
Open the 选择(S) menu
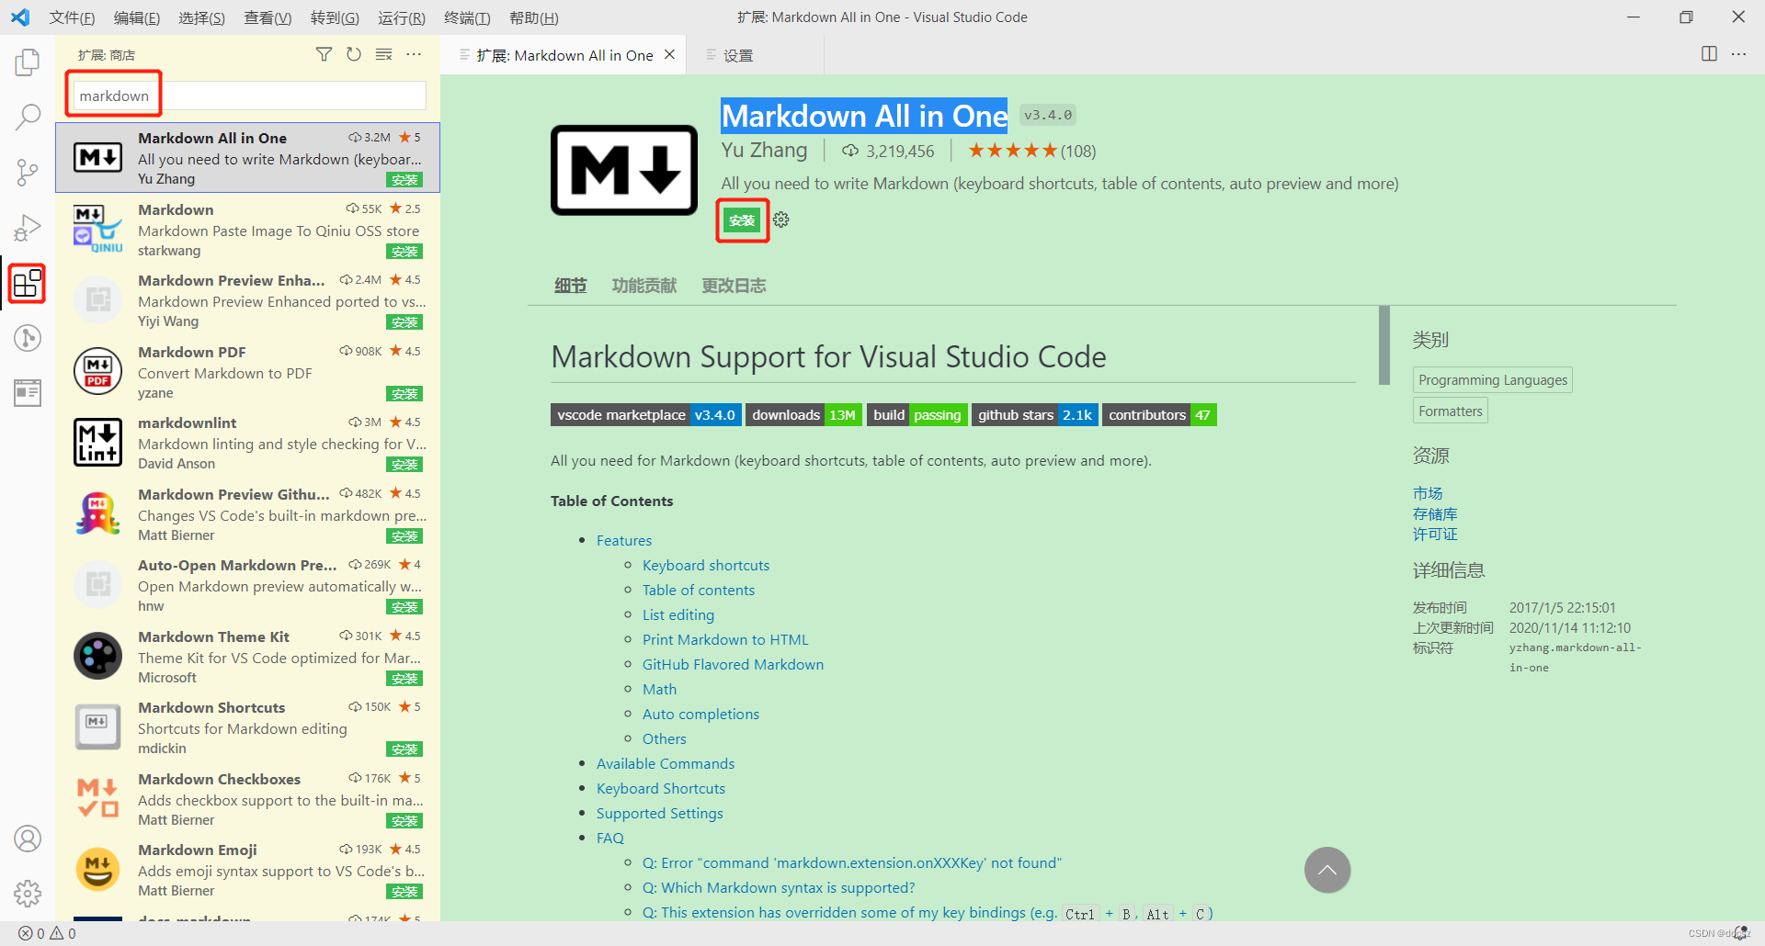(x=201, y=17)
